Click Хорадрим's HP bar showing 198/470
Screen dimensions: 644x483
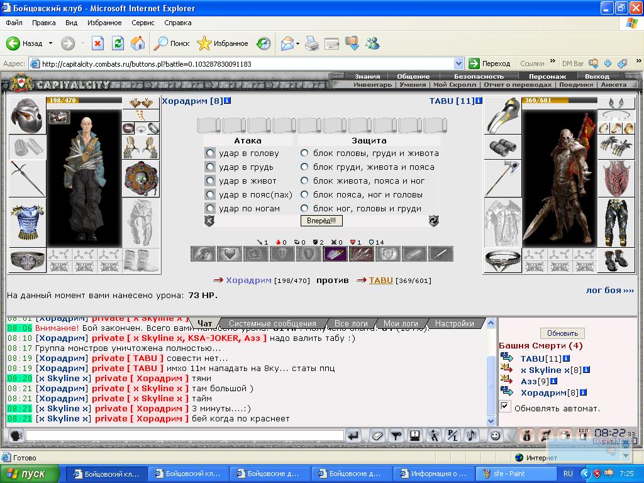pyautogui.click(x=84, y=100)
